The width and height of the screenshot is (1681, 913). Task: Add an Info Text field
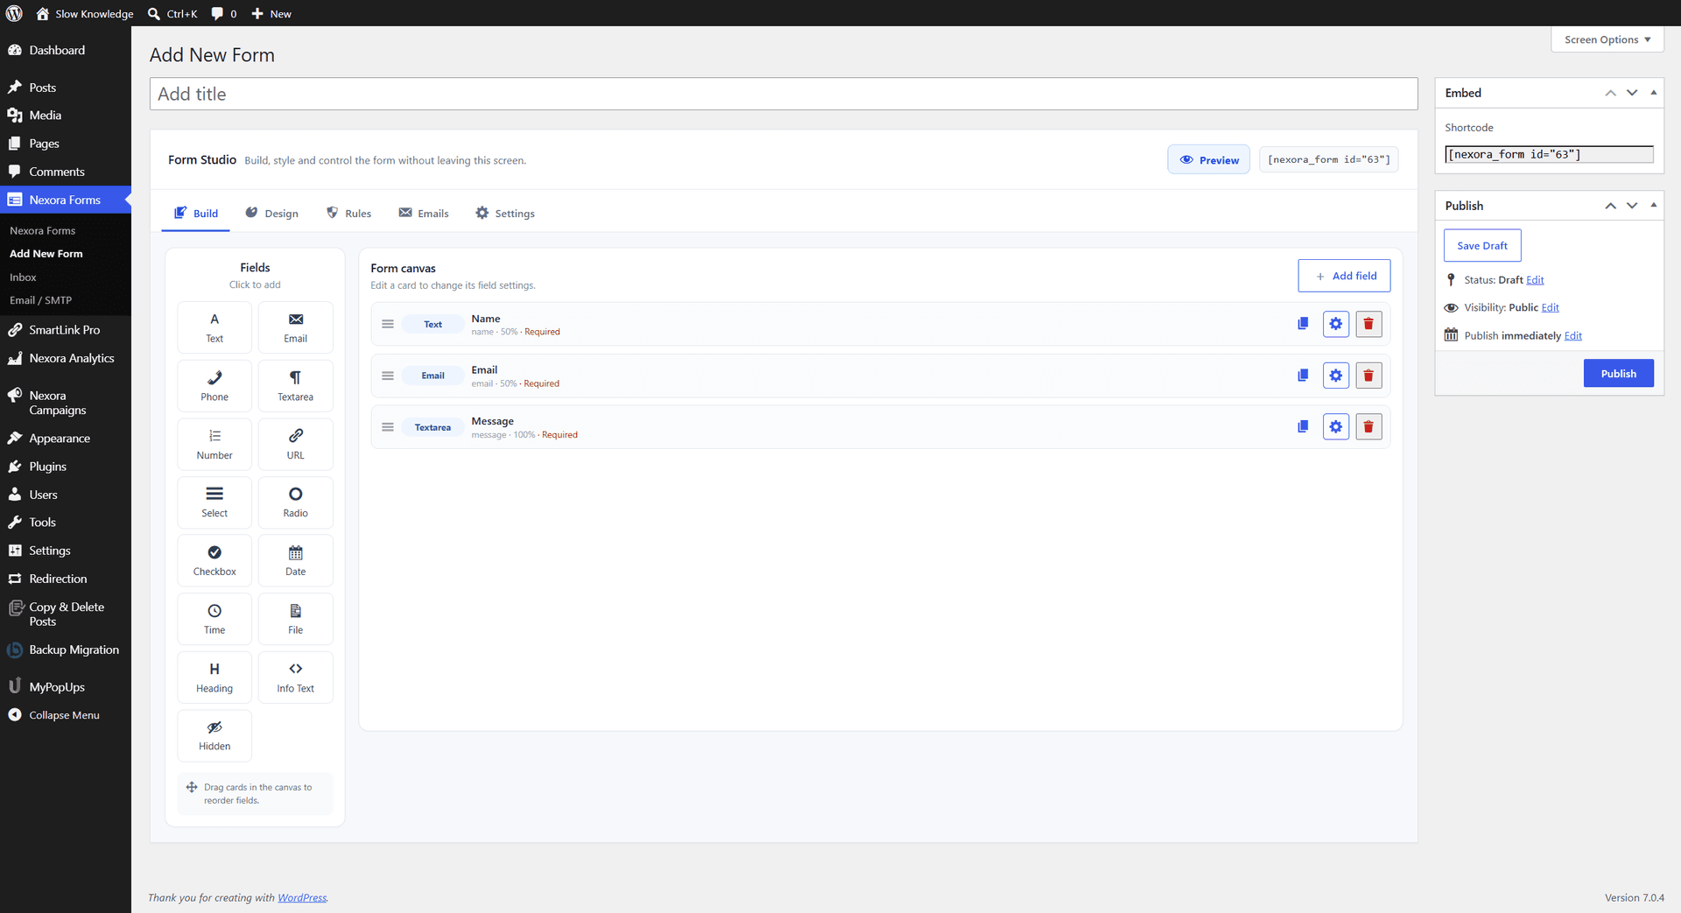coord(296,678)
